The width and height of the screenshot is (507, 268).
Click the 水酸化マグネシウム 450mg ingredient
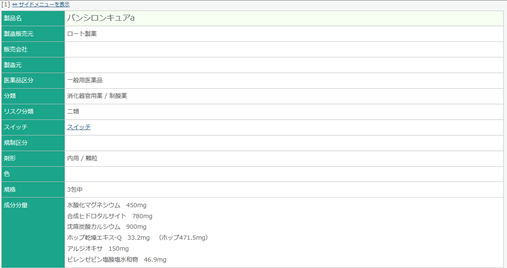tap(107, 206)
